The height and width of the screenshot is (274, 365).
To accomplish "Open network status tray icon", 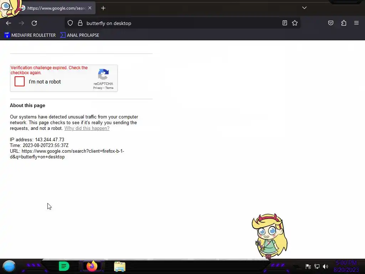I will (x=317, y=266).
